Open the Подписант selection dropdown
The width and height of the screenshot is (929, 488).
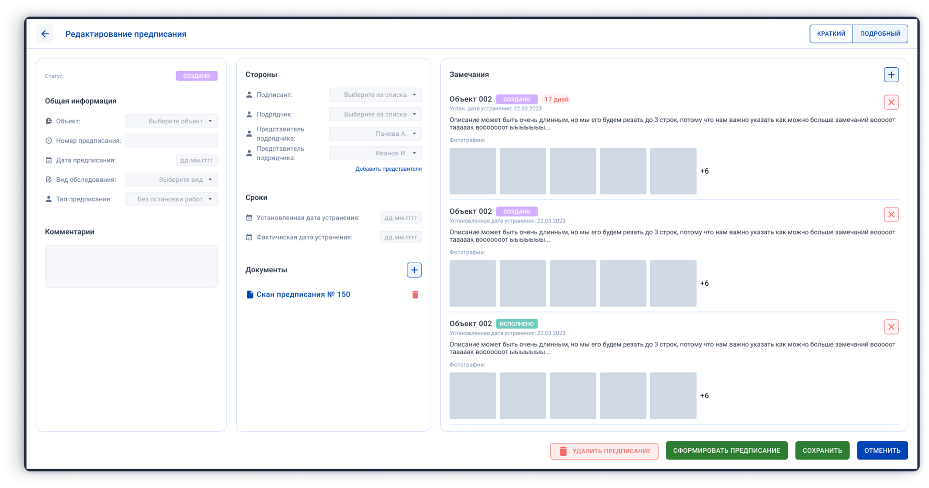tap(375, 95)
